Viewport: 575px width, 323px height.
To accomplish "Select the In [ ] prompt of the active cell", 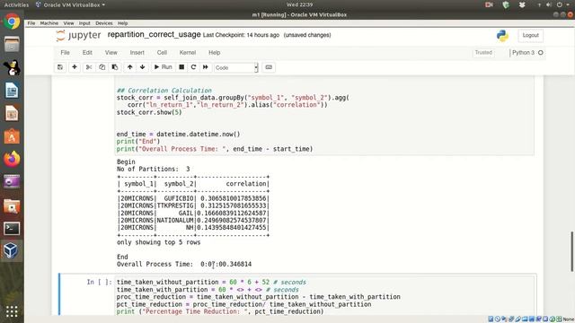I will (99, 282).
